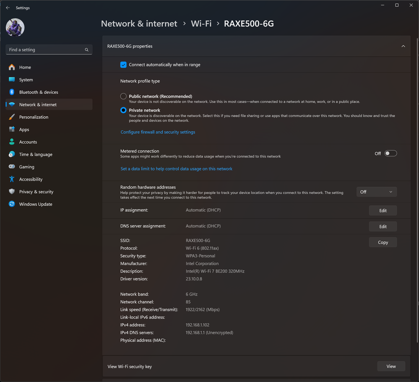This screenshot has width=419, height=382.
Task: Minimize the Settings window
Action: pyautogui.click(x=383, y=5)
